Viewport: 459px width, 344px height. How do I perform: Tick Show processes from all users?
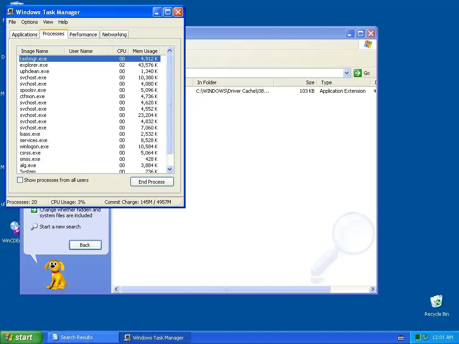tap(20, 180)
